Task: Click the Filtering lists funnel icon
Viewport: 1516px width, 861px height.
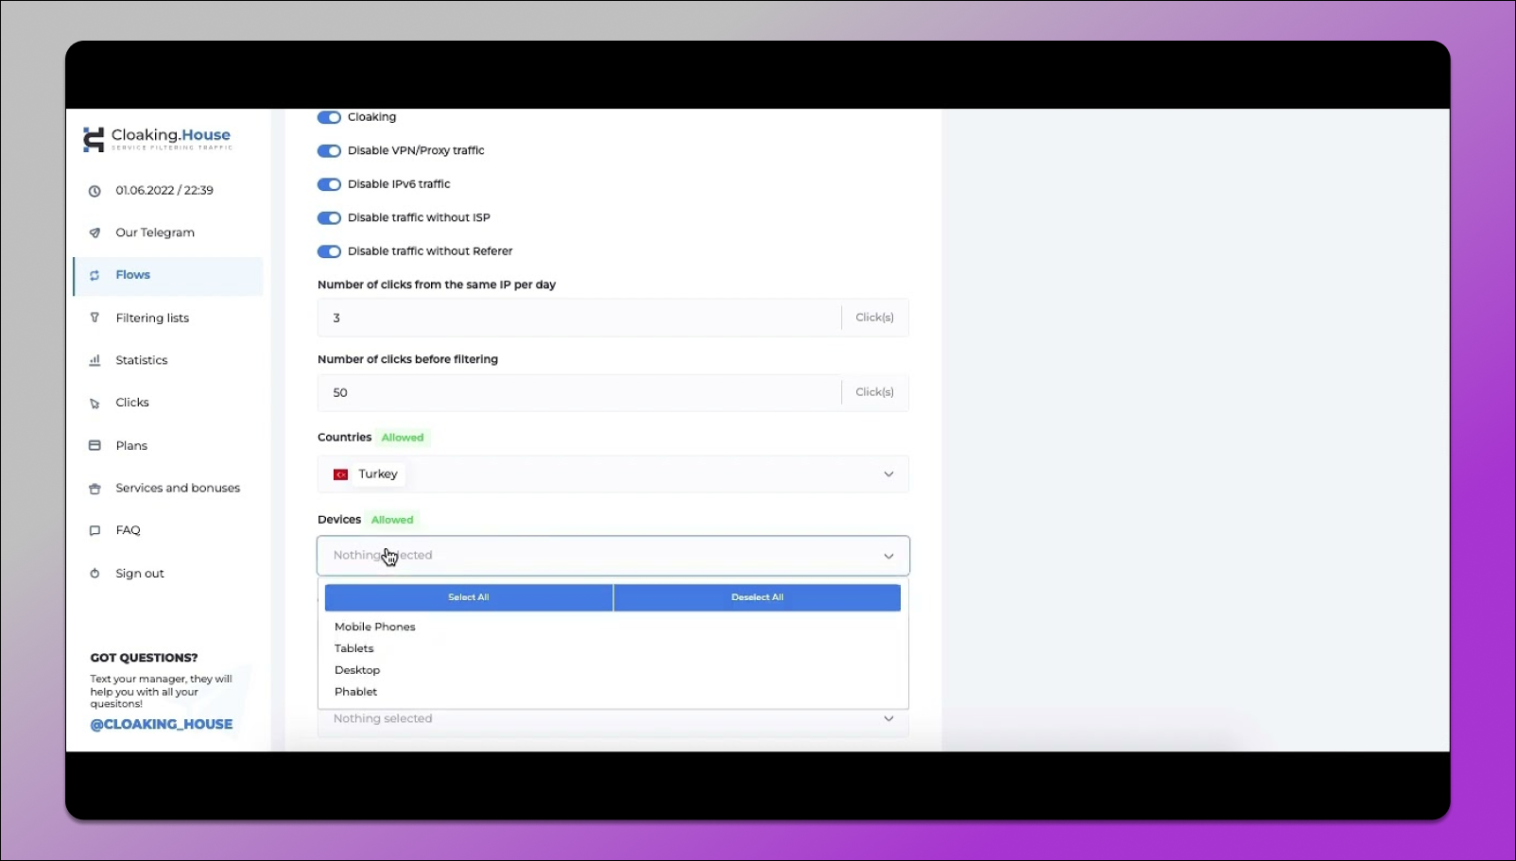Action: tap(95, 318)
